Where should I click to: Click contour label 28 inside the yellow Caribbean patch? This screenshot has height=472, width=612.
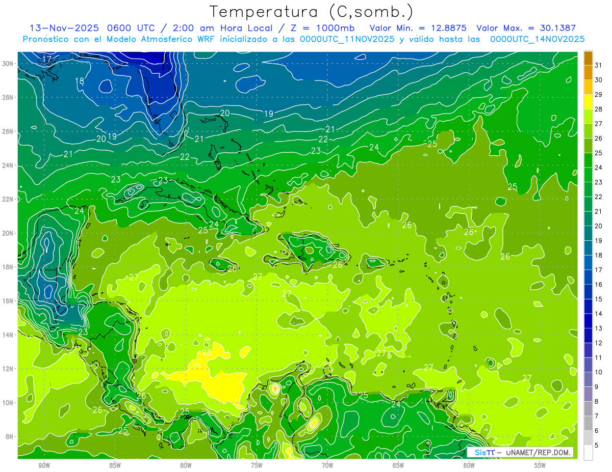(207, 352)
